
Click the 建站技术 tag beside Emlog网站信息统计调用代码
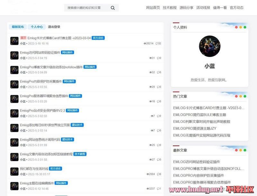tap(67, 140)
